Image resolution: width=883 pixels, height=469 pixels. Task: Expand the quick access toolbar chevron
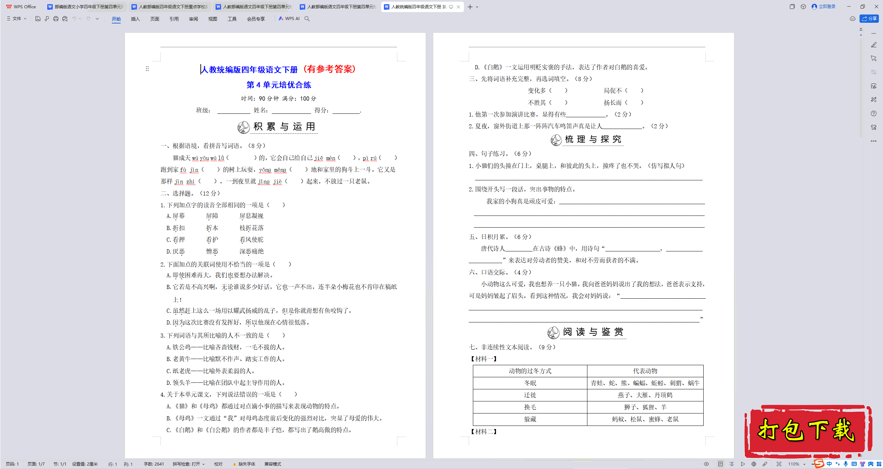pyautogui.click(x=97, y=19)
